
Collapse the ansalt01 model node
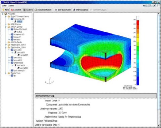tap(9, 50)
